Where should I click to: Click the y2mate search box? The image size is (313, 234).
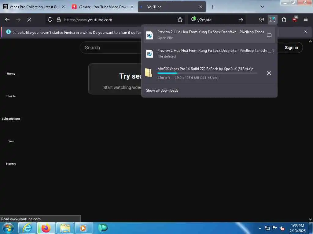(217, 20)
